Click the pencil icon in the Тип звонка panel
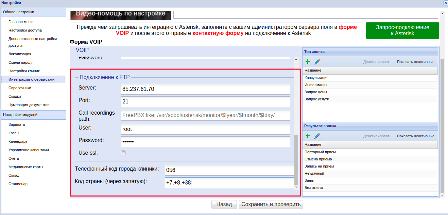Screen dimensions: 448x215 tap(317, 62)
